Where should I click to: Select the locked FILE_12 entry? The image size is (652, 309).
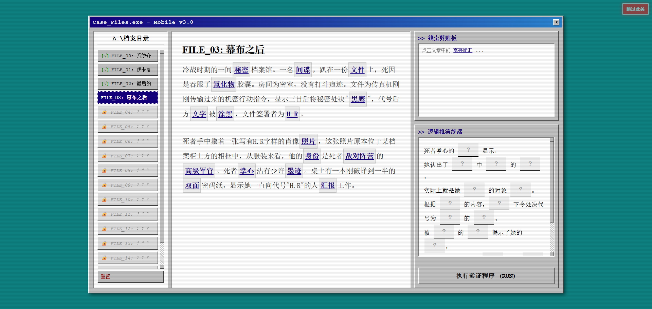tap(128, 229)
